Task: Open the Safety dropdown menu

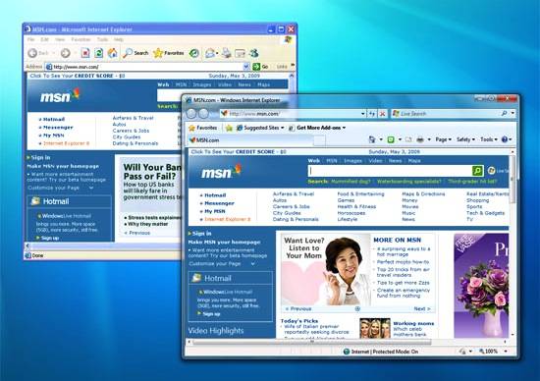Action: click(x=465, y=139)
